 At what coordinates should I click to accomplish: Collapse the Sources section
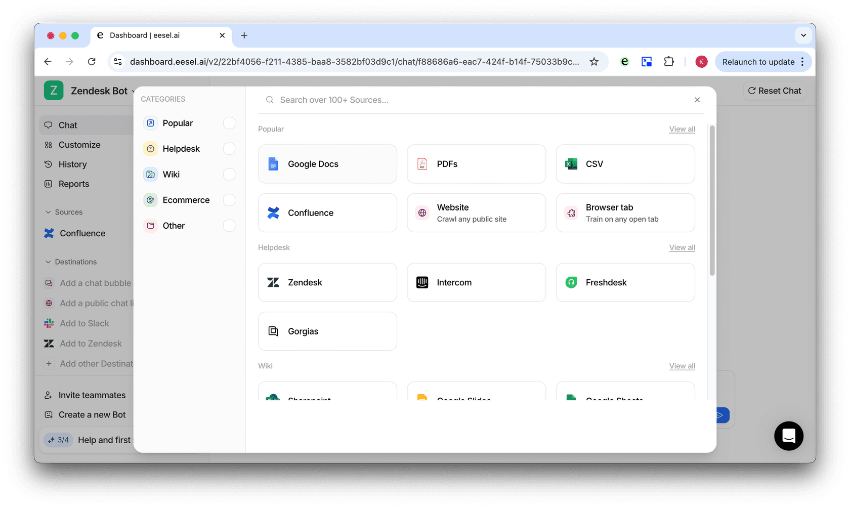coord(49,212)
